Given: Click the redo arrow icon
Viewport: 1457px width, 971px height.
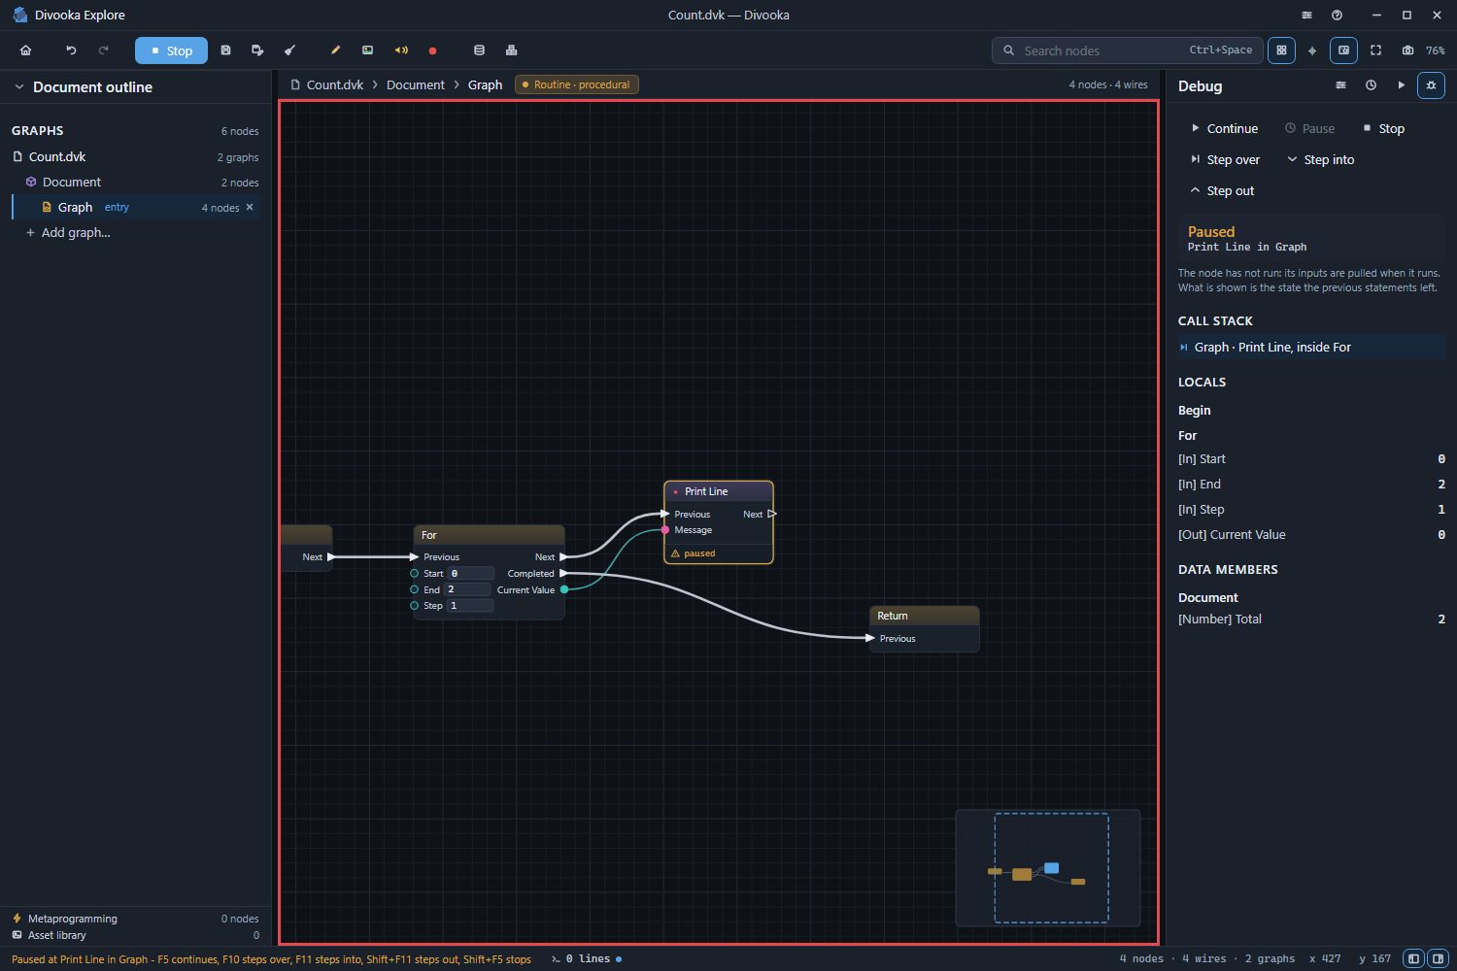Looking at the screenshot, I should point(103,50).
